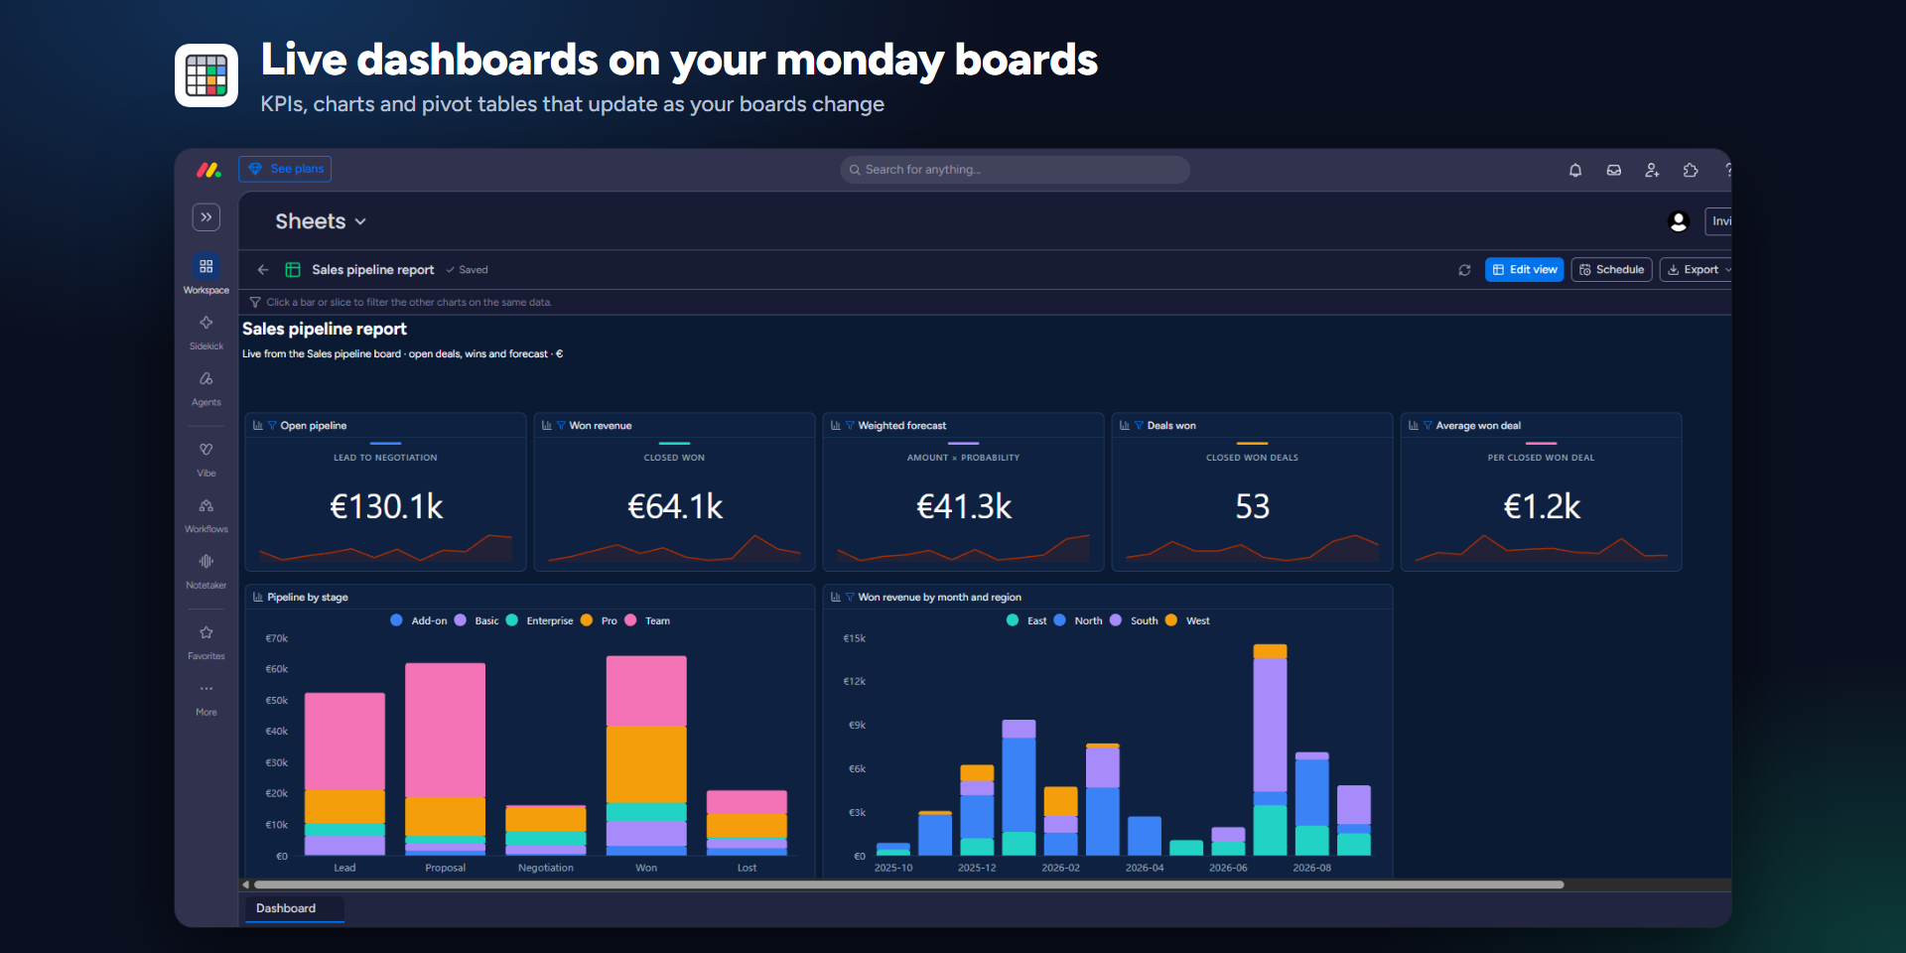
Task: Go to Agents in the sidebar
Action: pos(206,387)
